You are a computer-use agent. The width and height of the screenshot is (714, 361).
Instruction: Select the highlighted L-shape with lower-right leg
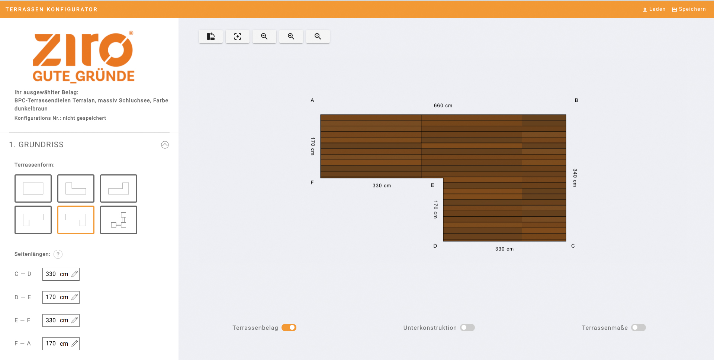click(76, 220)
